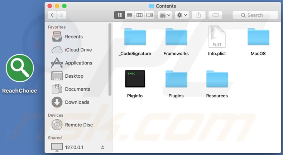Screen dimensions: 283x155
Task: Click the Edit Tags button
Action: [215, 15]
